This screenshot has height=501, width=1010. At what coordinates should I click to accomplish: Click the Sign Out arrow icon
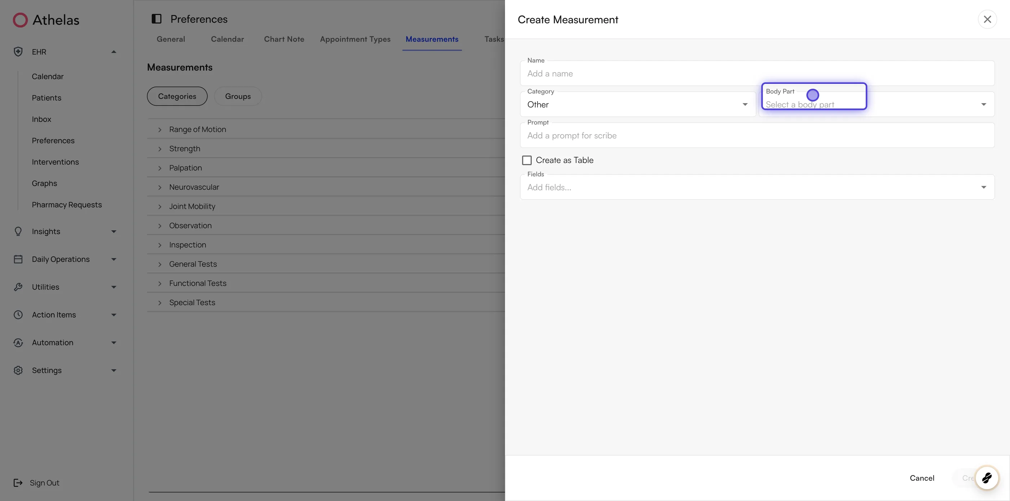(18, 483)
